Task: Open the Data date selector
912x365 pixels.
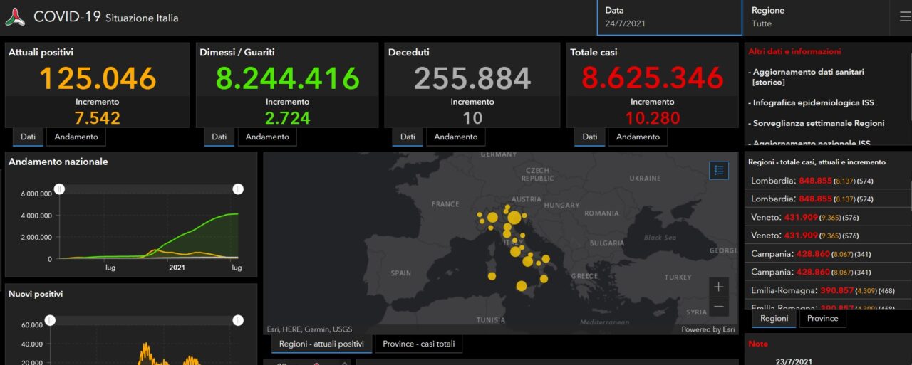Action: [669, 17]
